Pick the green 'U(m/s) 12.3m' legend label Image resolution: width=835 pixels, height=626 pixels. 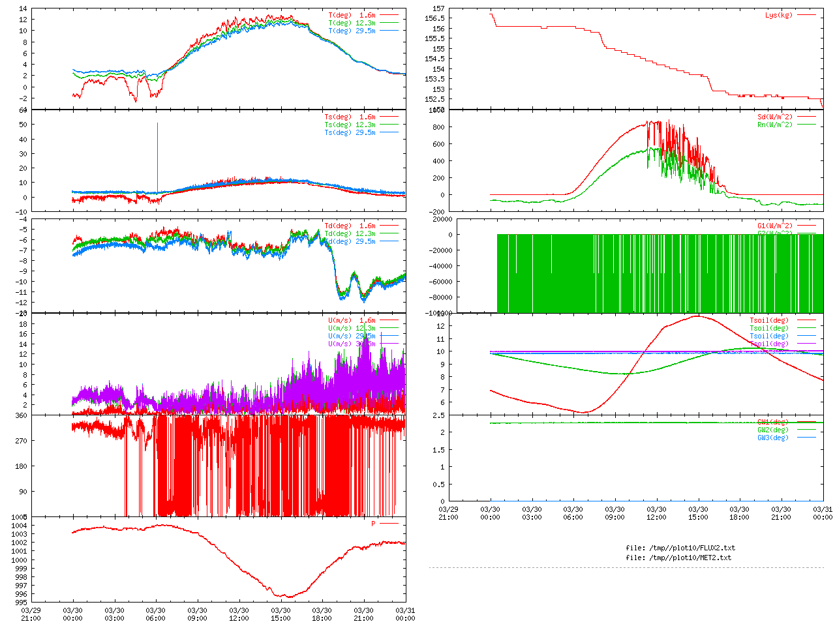click(x=352, y=328)
